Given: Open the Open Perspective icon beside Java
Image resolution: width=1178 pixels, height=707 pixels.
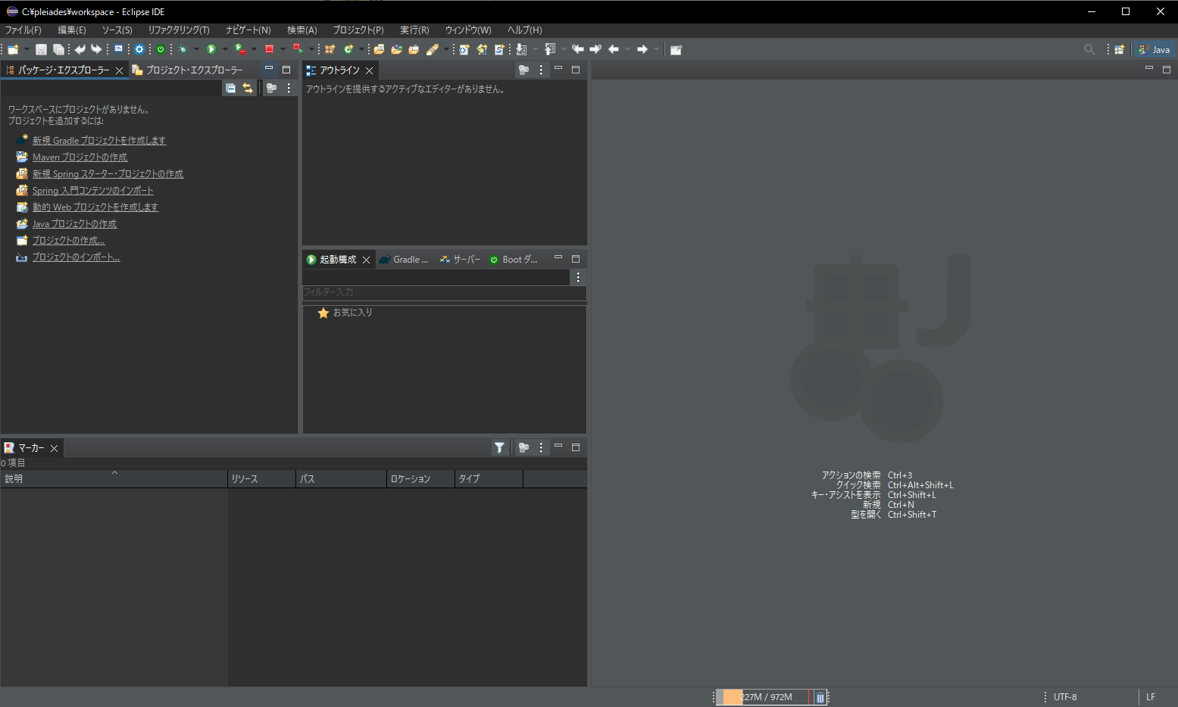Looking at the screenshot, I should tap(1119, 49).
